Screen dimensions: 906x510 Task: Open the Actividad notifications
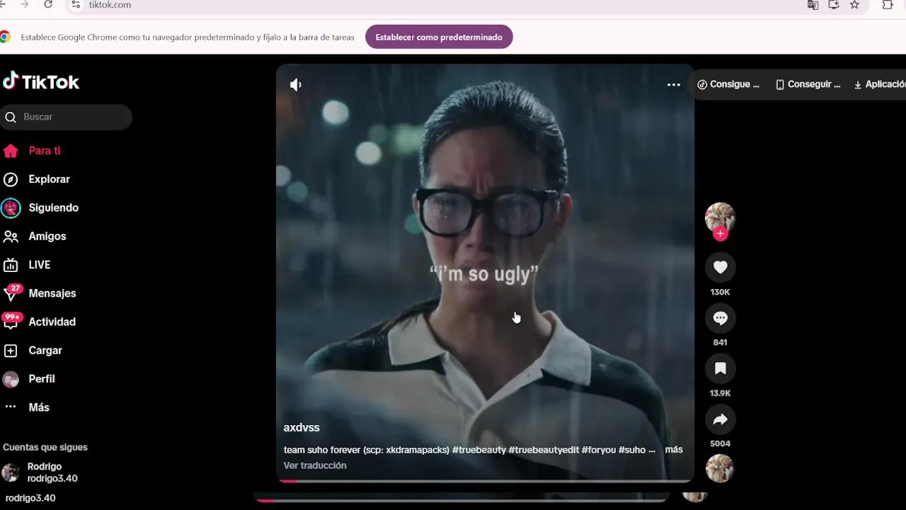pos(52,322)
